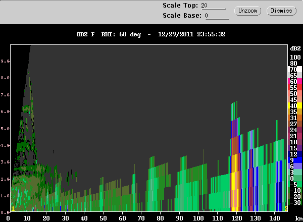Select the 65 dBZ gray color swatch
The height and width of the screenshot is (222, 303).
coord(299,75)
